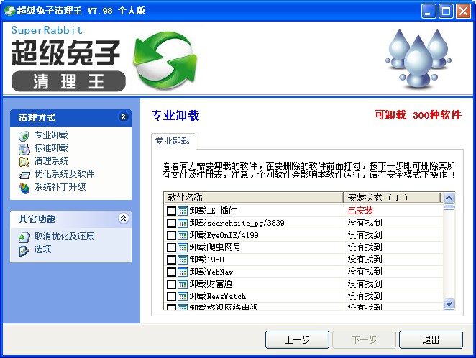Click the 退出 button

(431, 339)
